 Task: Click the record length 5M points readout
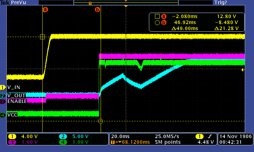[x=168, y=142]
